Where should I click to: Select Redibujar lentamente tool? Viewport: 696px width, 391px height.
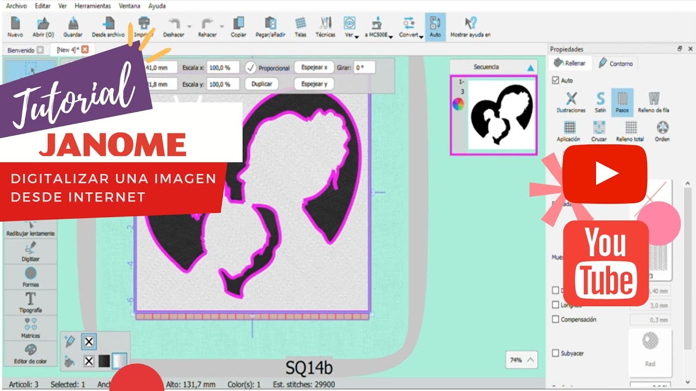pyautogui.click(x=30, y=228)
